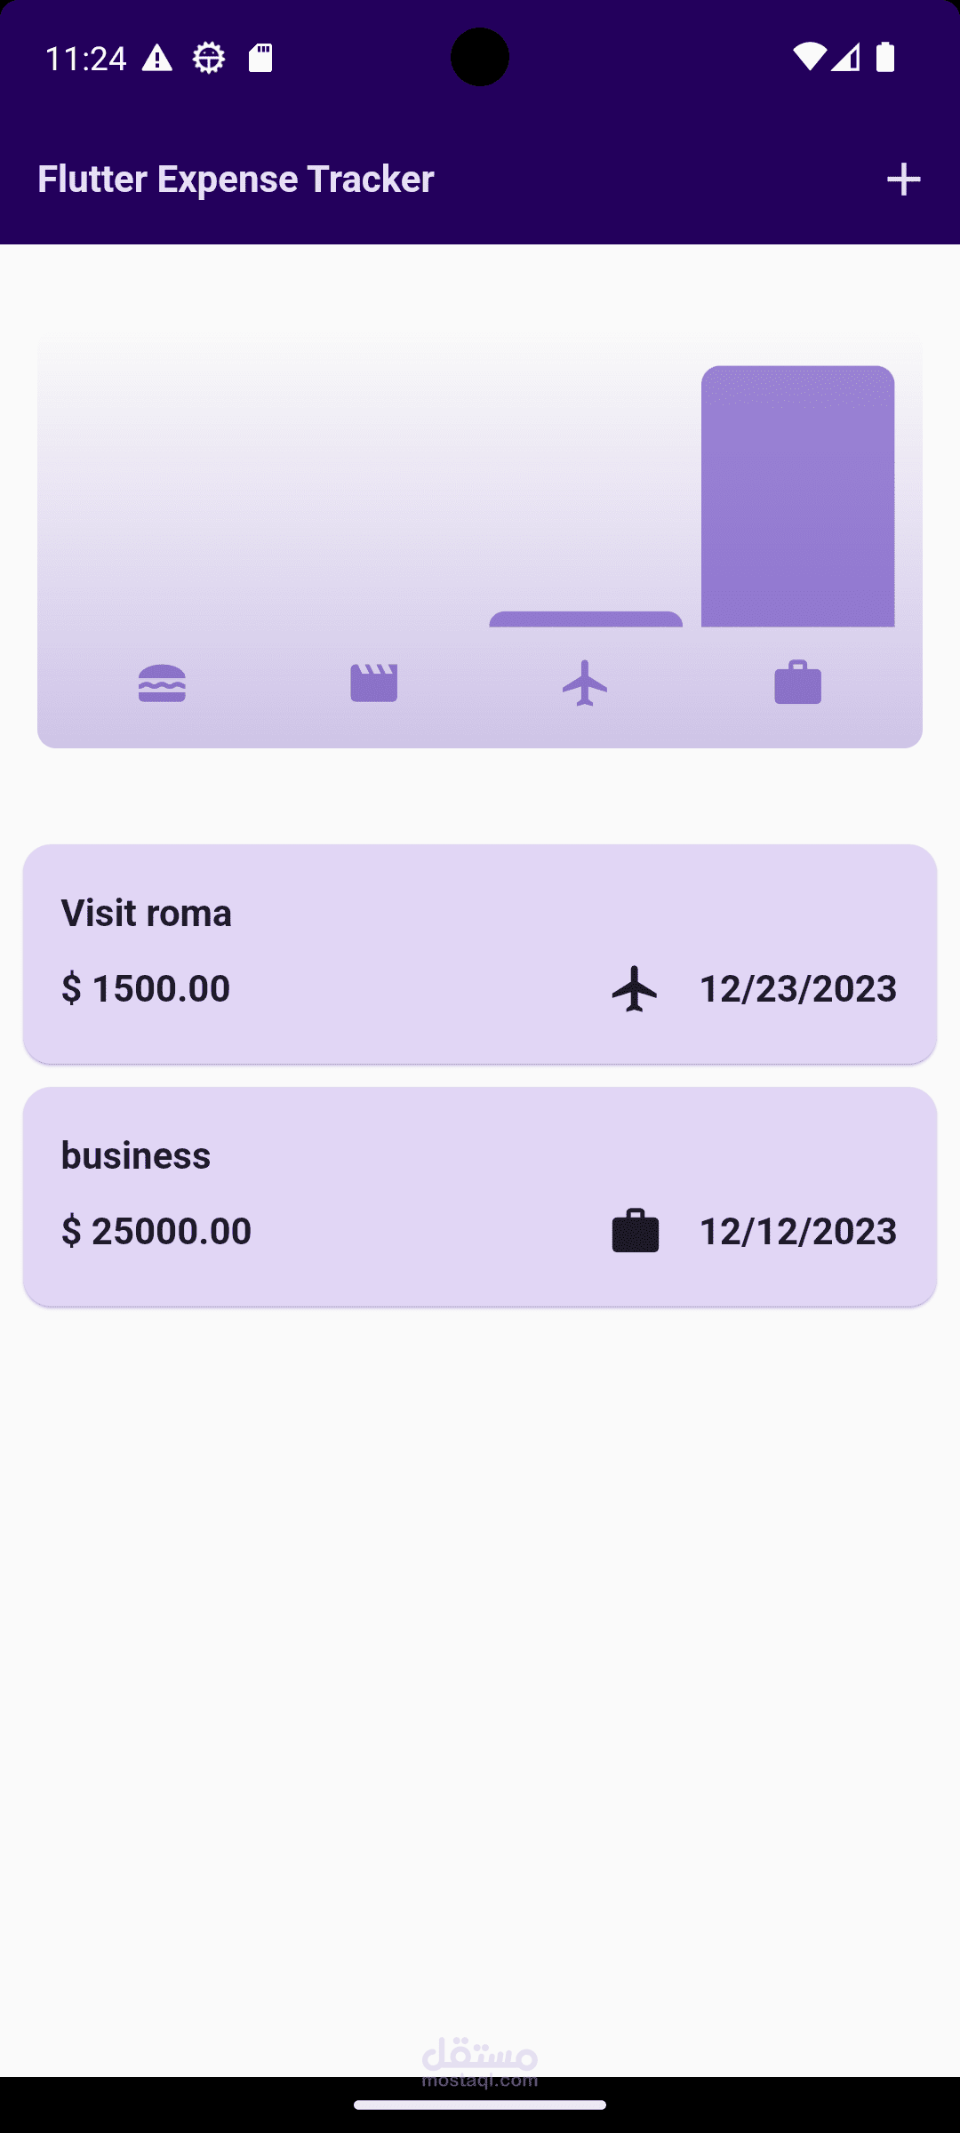Viewport: 960px width, 2133px height.
Task: Click the briefcase icon on business card
Action: tap(635, 1231)
